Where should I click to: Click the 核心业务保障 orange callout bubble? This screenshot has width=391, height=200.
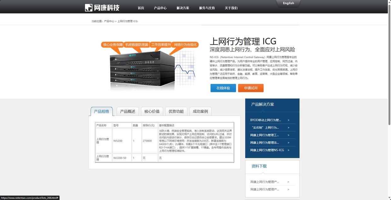coord(112,45)
